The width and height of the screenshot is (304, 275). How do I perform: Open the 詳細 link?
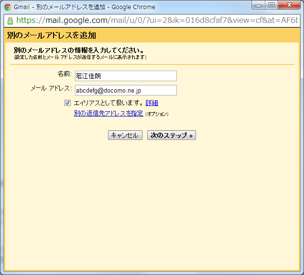point(152,103)
